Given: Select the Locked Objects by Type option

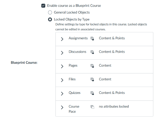Looking at the screenshot, I should pyautogui.click(x=50, y=19).
